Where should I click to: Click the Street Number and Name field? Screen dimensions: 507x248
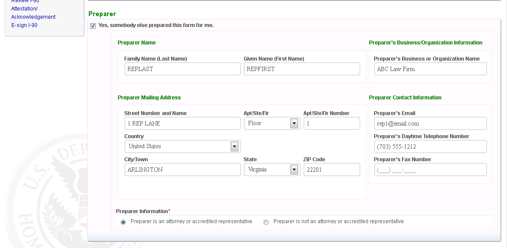tap(182, 123)
